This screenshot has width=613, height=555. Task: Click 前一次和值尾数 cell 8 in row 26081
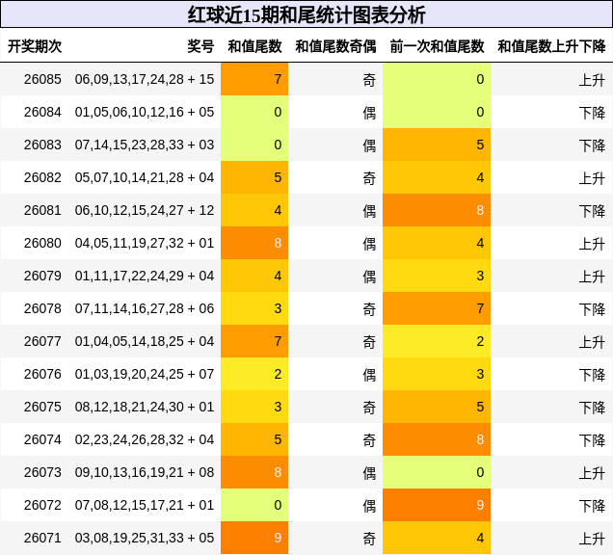(437, 210)
